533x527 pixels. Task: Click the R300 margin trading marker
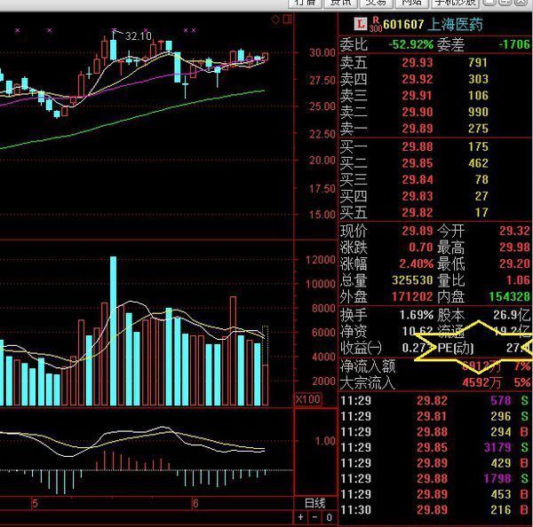coord(376,24)
